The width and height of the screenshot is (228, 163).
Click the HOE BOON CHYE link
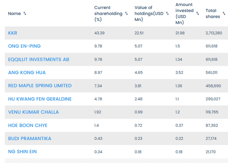pos(28,125)
